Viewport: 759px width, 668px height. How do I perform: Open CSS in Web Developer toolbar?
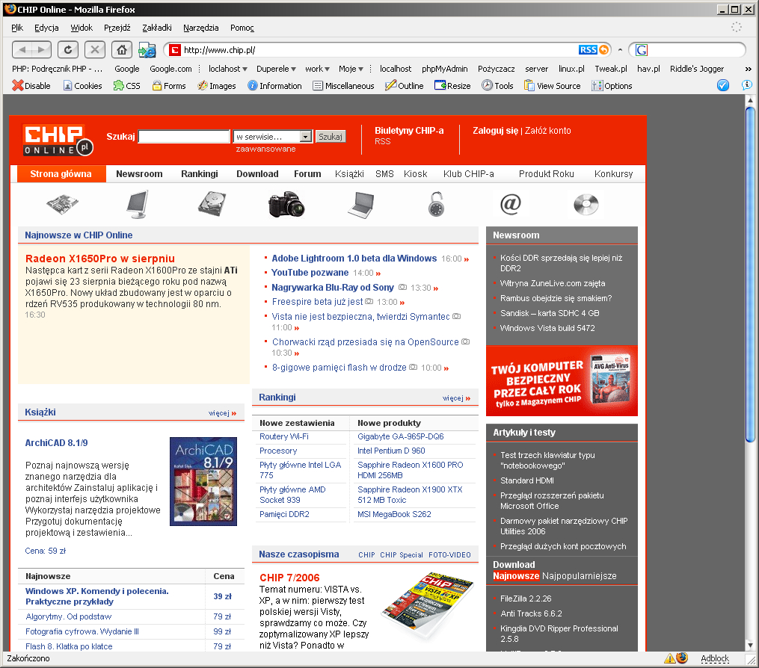(127, 86)
